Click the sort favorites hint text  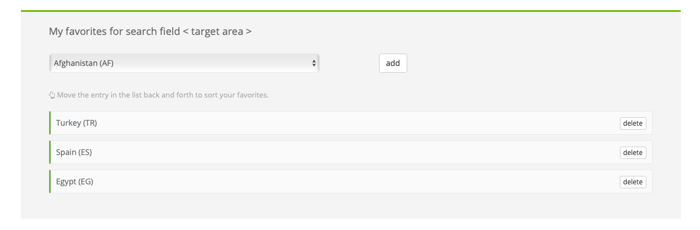click(162, 95)
